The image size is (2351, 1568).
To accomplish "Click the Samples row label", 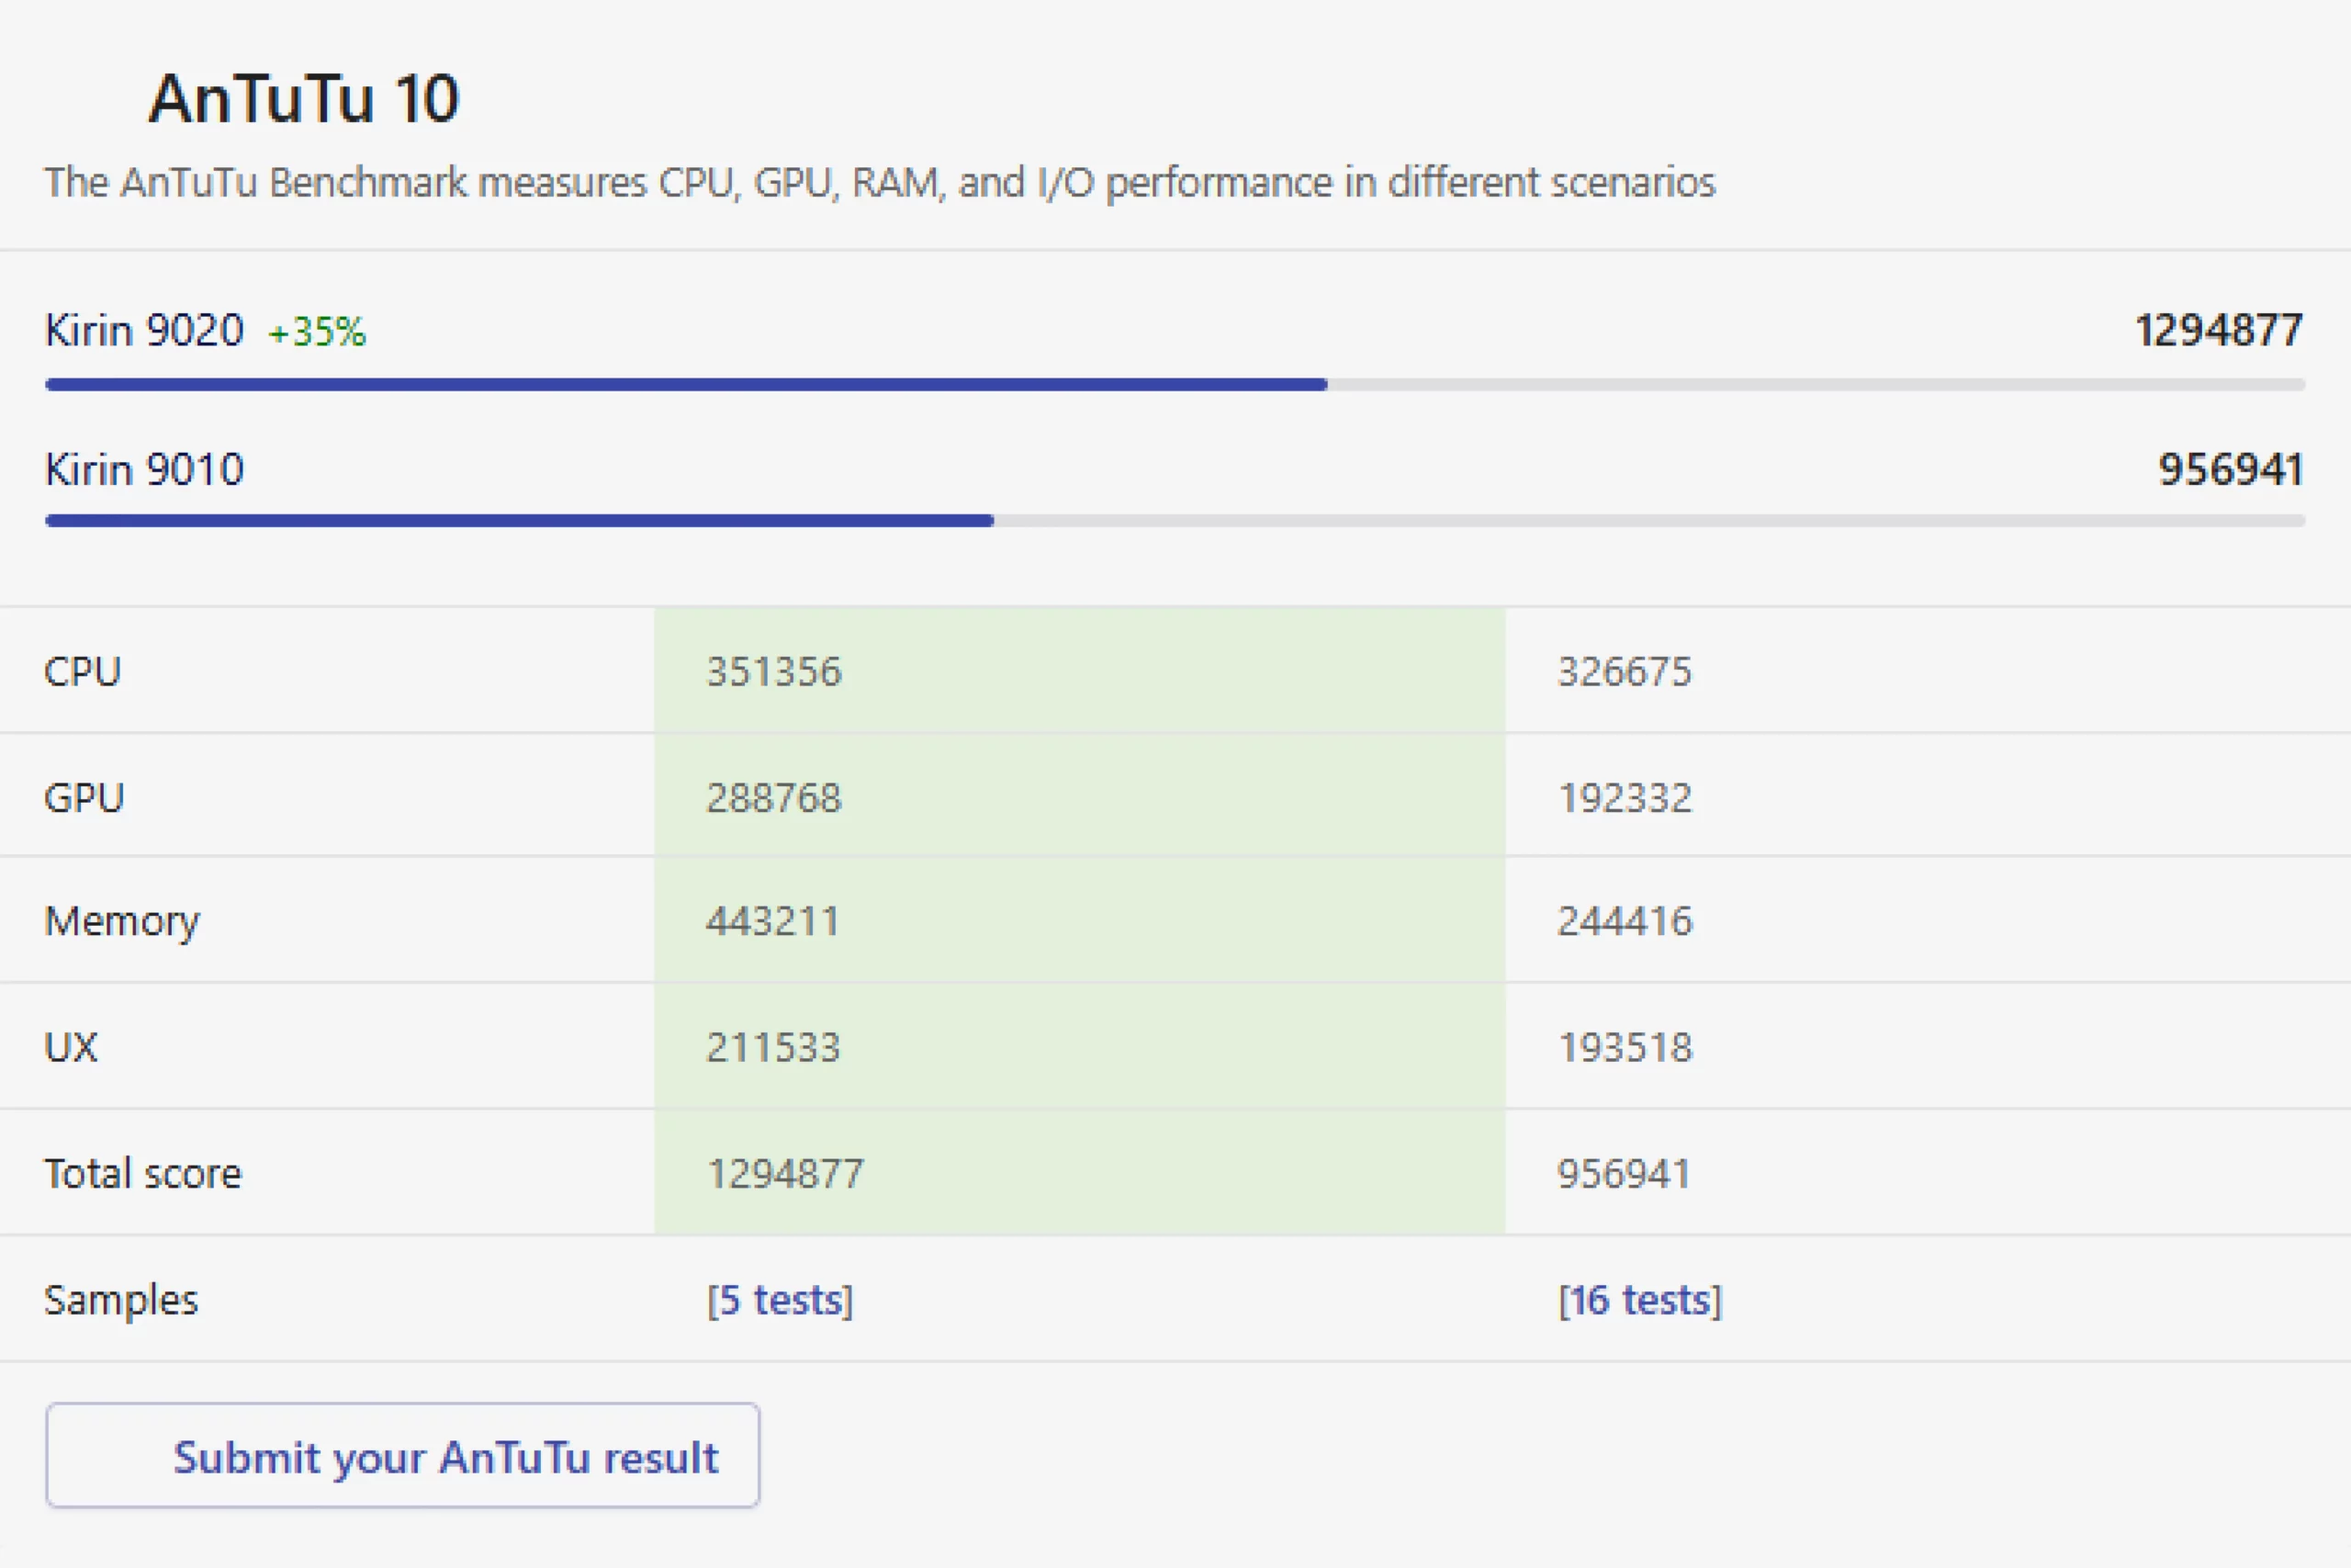I will click(121, 1300).
